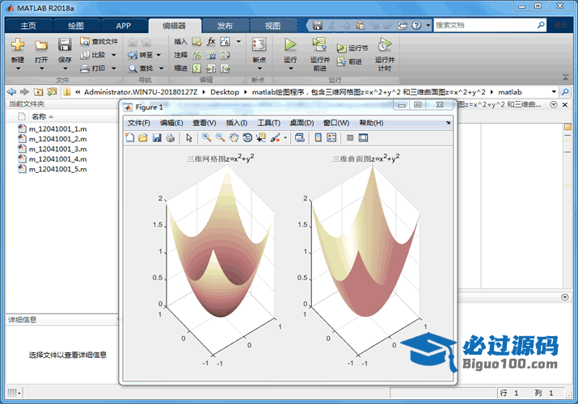The width and height of the screenshot is (578, 404).
Task: Click the 打开 (Open) folder icon
Action: [41, 45]
